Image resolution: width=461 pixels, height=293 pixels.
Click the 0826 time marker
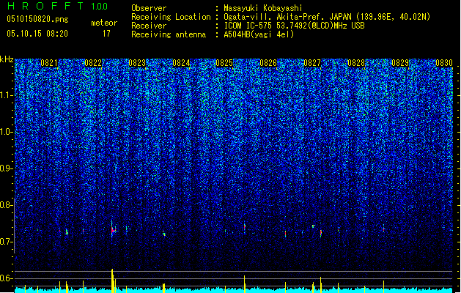click(x=268, y=63)
